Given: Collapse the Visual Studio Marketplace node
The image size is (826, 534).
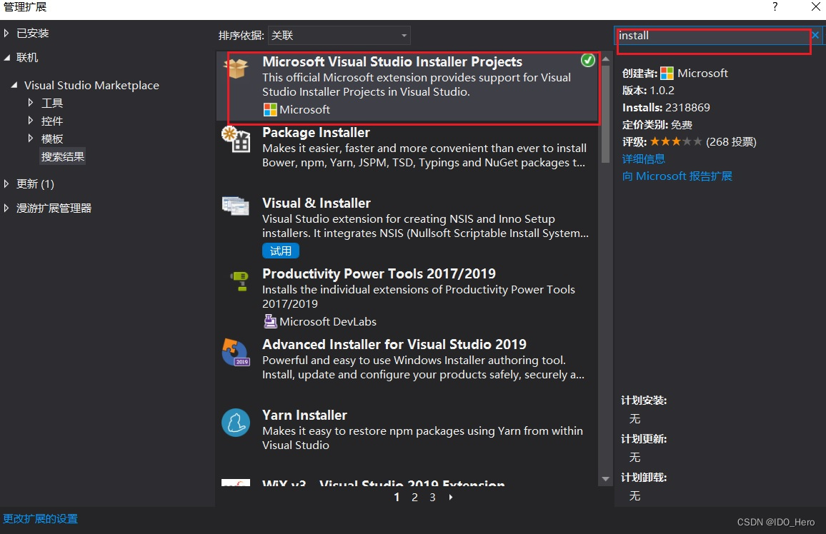Looking at the screenshot, I should click(x=14, y=85).
